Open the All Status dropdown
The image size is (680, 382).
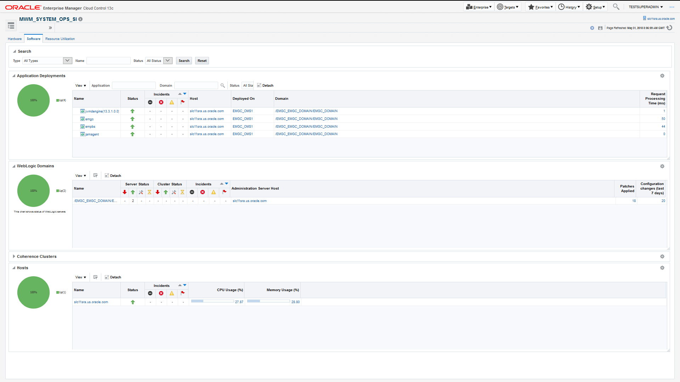[x=168, y=61]
